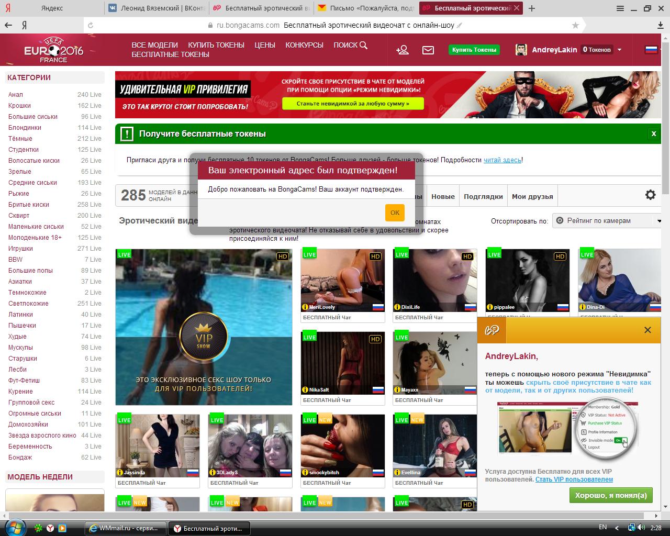Select the Подглядки tab

[483, 197]
